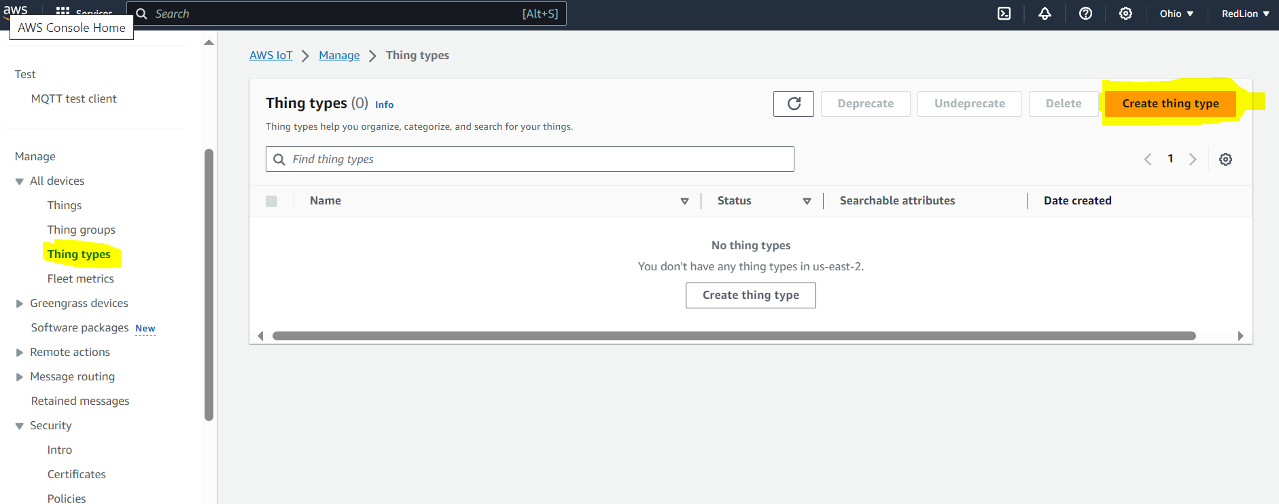The height and width of the screenshot is (504, 1279).
Task: Click table scroll left arrow
Action: click(x=260, y=336)
